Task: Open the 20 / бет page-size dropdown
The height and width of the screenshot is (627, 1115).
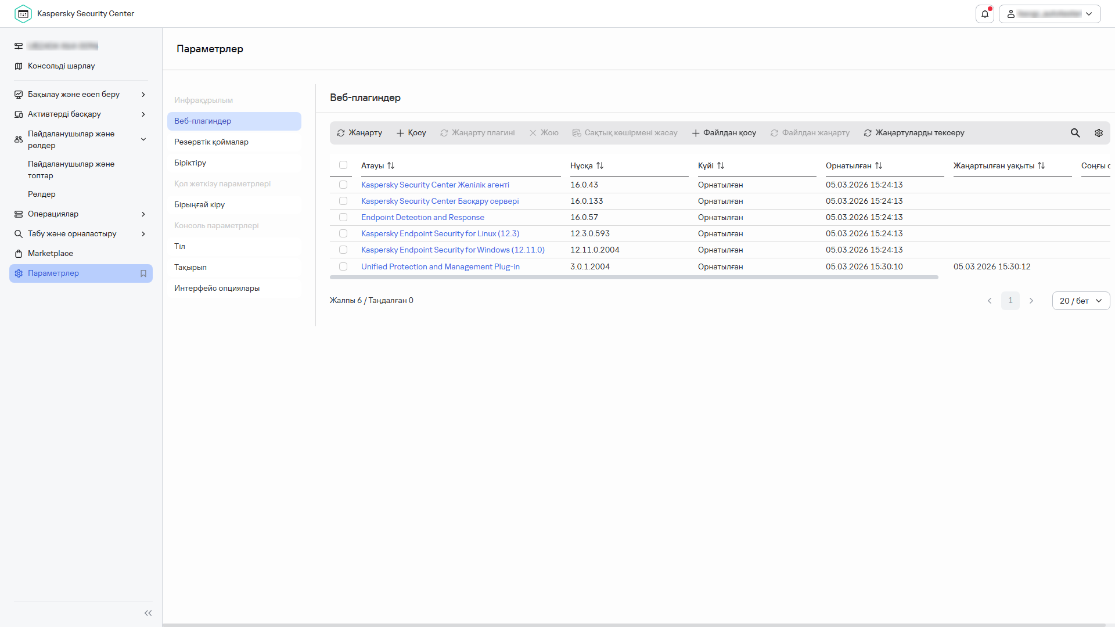Action: pos(1080,301)
